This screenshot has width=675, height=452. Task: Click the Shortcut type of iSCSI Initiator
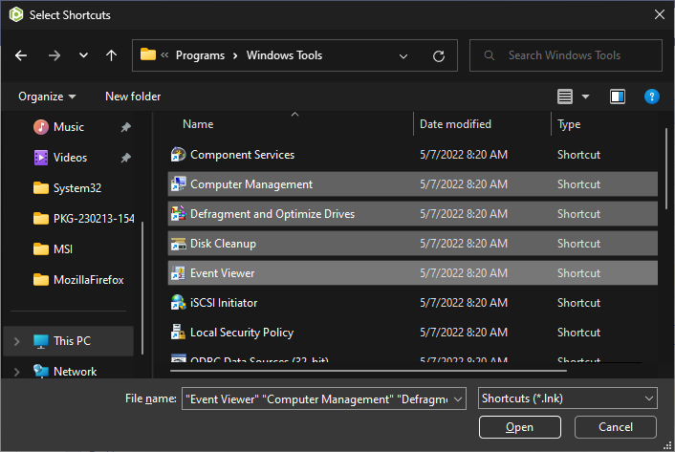578,303
